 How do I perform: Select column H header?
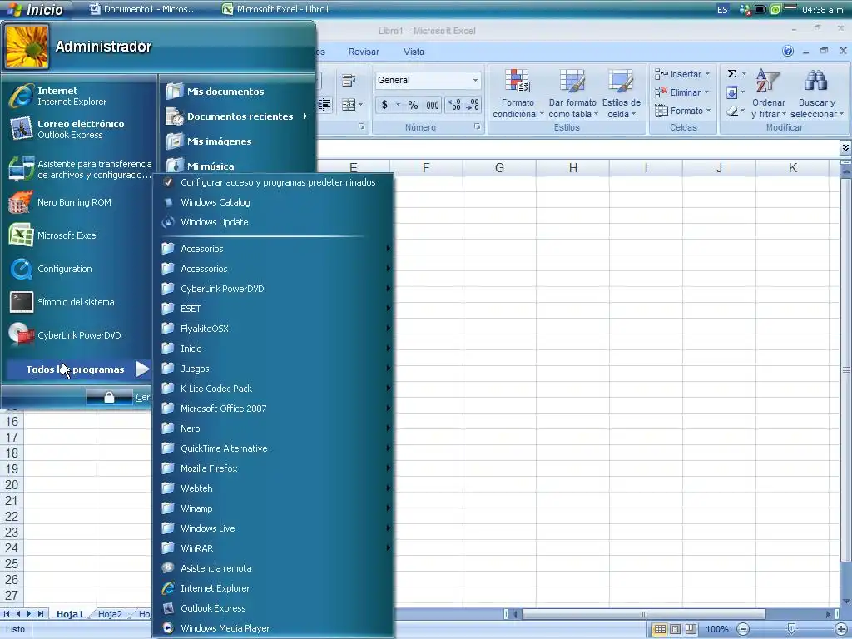pos(572,168)
